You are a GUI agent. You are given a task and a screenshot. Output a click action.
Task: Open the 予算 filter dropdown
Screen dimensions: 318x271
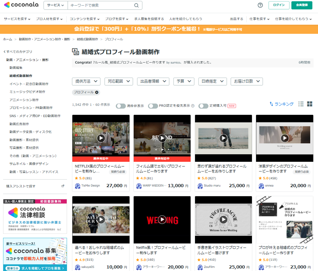pos(184,81)
